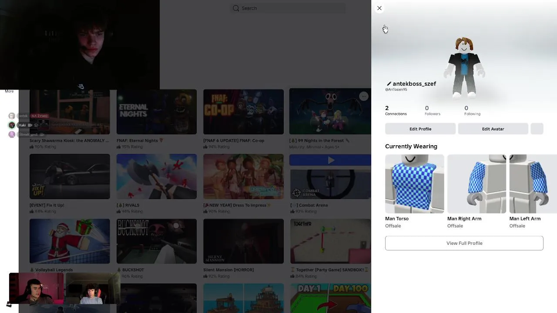Open the RIVALS game thumbnail
557x313 pixels.
point(157,176)
